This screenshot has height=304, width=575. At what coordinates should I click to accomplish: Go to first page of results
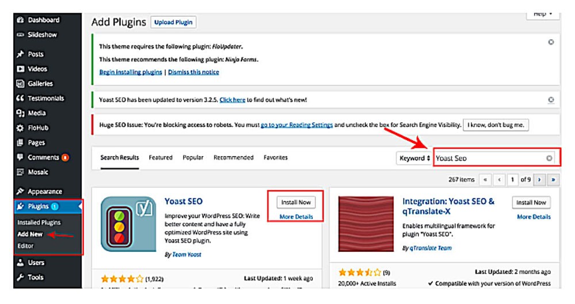pyautogui.click(x=485, y=180)
